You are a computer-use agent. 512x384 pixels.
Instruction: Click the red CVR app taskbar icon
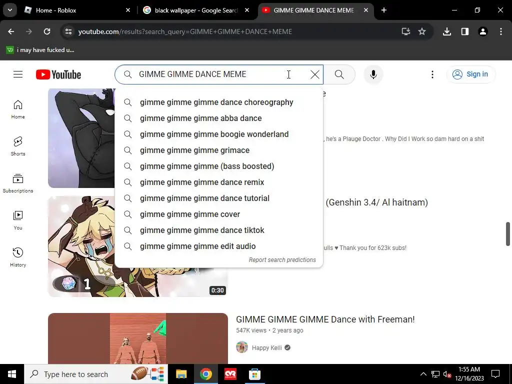pyautogui.click(x=230, y=374)
